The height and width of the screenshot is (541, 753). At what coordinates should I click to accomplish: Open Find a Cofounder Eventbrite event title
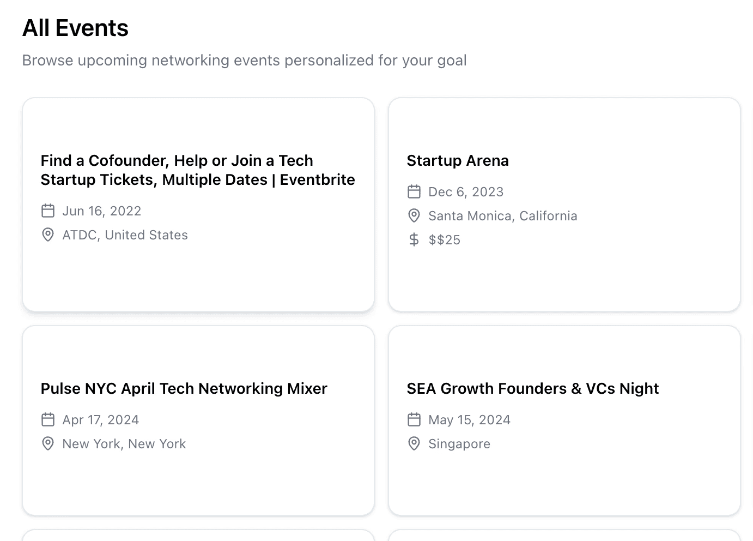coord(197,170)
